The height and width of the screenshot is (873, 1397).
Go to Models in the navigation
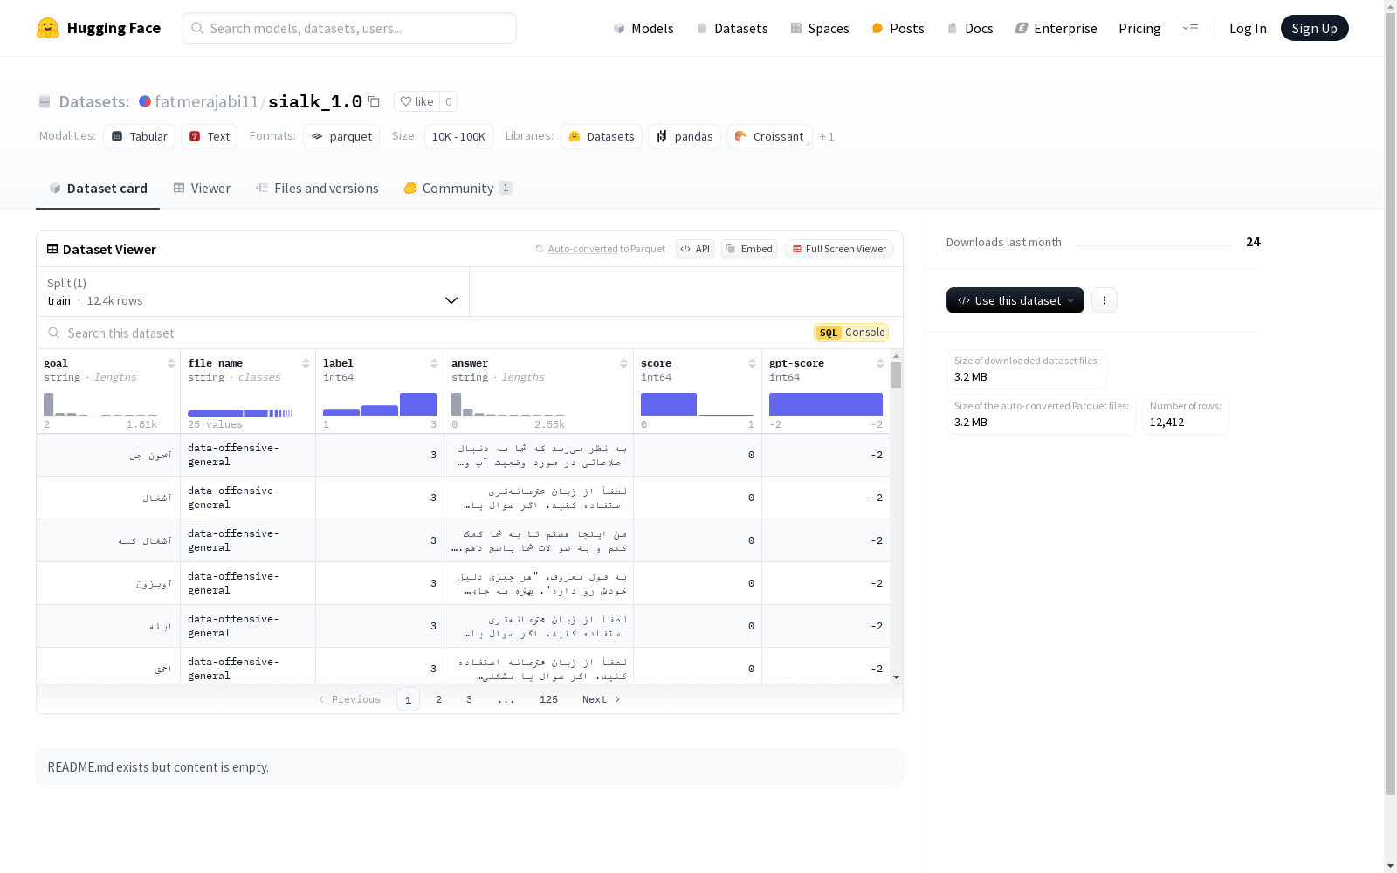[643, 28]
